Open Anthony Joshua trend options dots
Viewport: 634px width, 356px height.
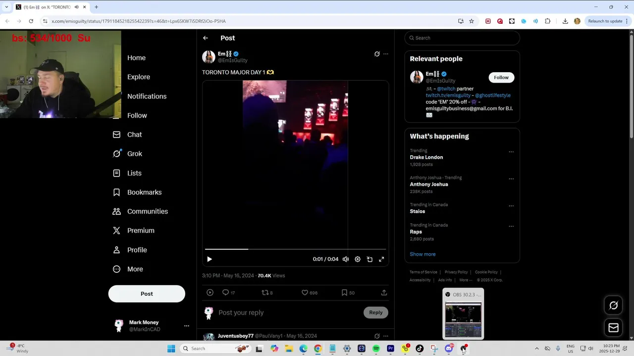pos(511,179)
